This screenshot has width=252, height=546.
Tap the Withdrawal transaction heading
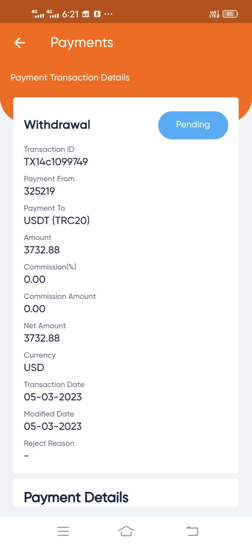(57, 125)
